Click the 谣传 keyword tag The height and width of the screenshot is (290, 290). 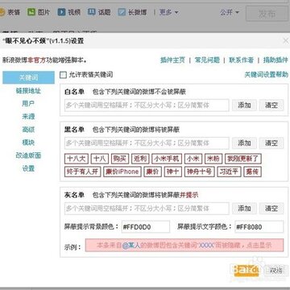252,172
